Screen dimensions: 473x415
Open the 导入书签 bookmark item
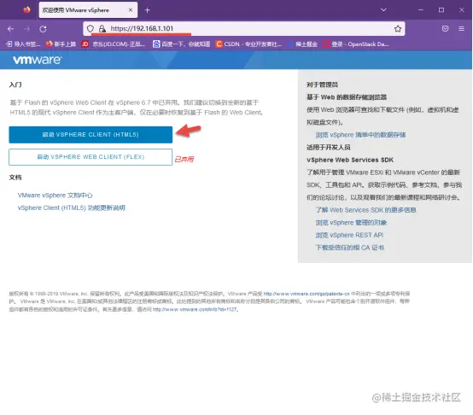click(x=23, y=44)
